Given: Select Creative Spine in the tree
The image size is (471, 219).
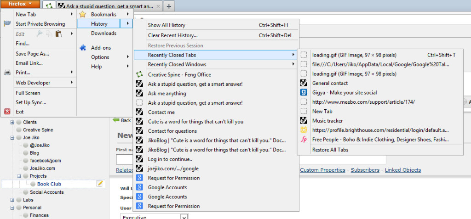Looking at the screenshot, I should tap(38, 130).
